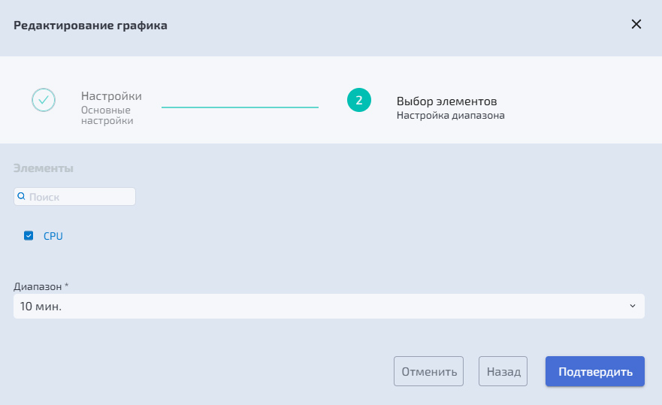Click the magnifier icon in search box
The image size is (662, 405).
coord(21,196)
